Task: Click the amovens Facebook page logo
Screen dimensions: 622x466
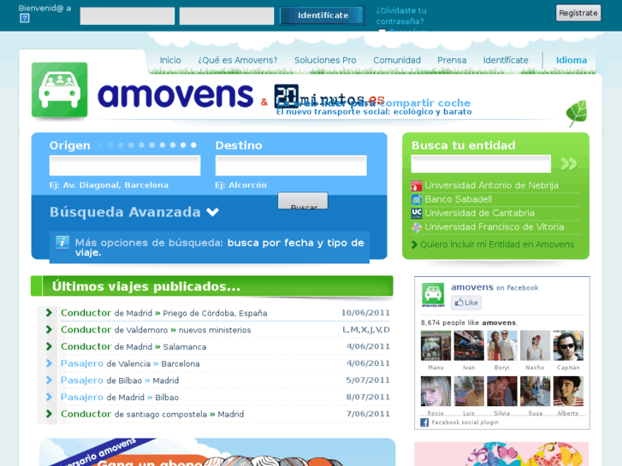Action: (433, 295)
